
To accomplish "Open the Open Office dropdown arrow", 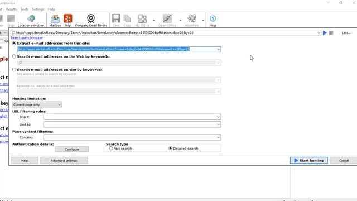I will [180, 21].
